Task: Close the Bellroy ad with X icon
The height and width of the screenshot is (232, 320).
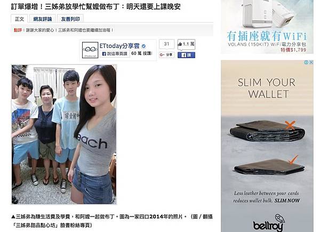Action: [311, 62]
